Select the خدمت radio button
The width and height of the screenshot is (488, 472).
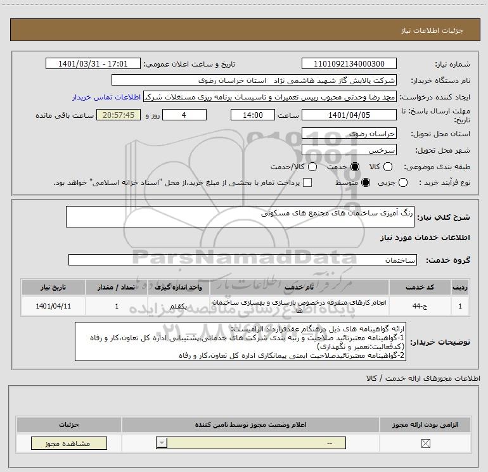pos(355,167)
